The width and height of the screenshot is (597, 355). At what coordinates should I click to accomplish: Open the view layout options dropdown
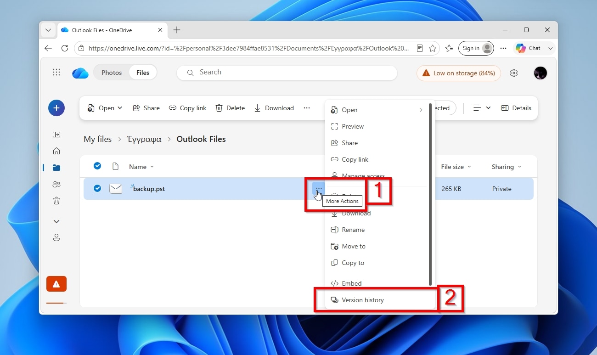tap(482, 108)
